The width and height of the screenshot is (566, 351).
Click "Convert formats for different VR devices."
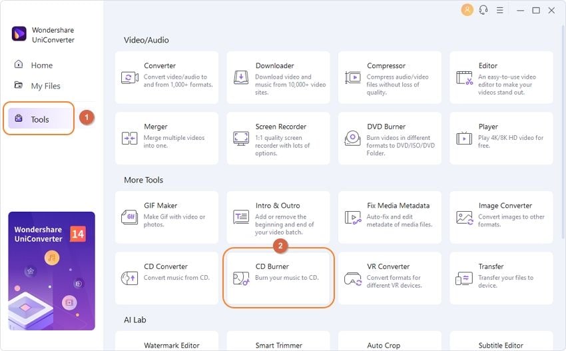(394, 281)
